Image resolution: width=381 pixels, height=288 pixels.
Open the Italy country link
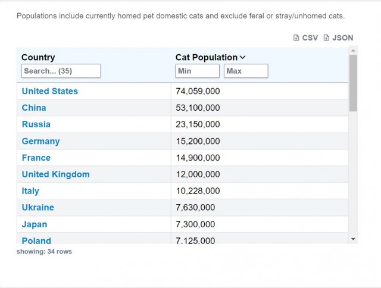pos(30,191)
